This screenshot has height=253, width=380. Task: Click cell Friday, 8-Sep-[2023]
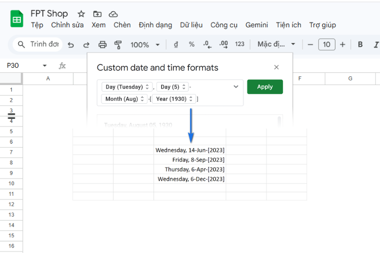click(190, 160)
